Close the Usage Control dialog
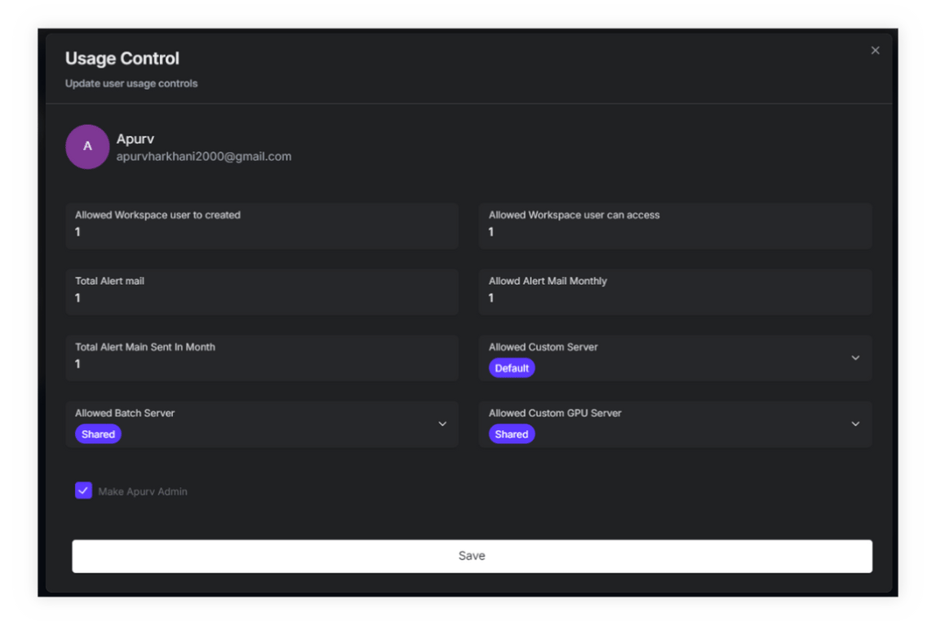The image size is (936, 621). pos(875,51)
